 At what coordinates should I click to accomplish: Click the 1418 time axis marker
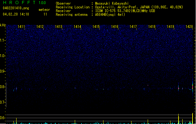[x=152, y=27]
